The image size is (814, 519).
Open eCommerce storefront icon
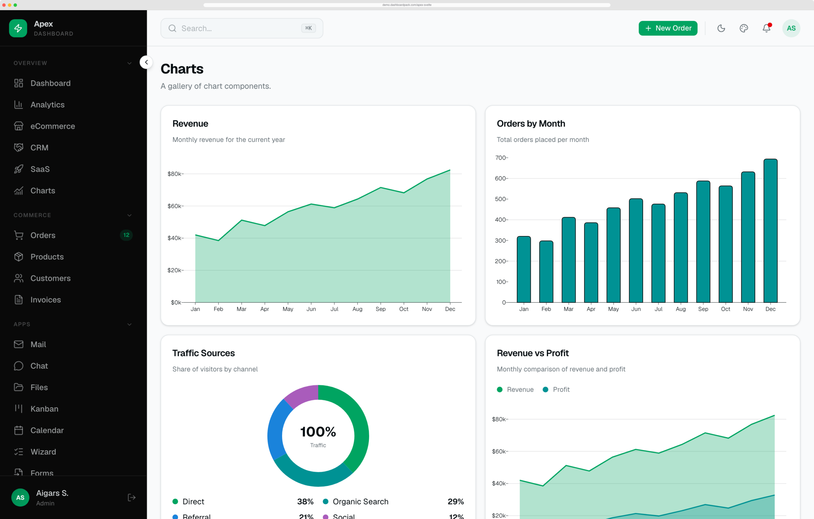point(18,126)
